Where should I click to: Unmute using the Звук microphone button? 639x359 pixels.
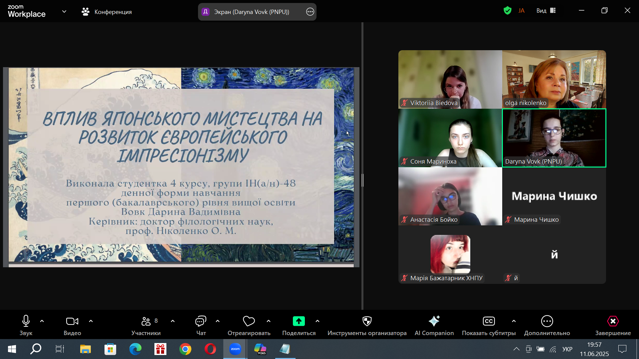(26, 325)
